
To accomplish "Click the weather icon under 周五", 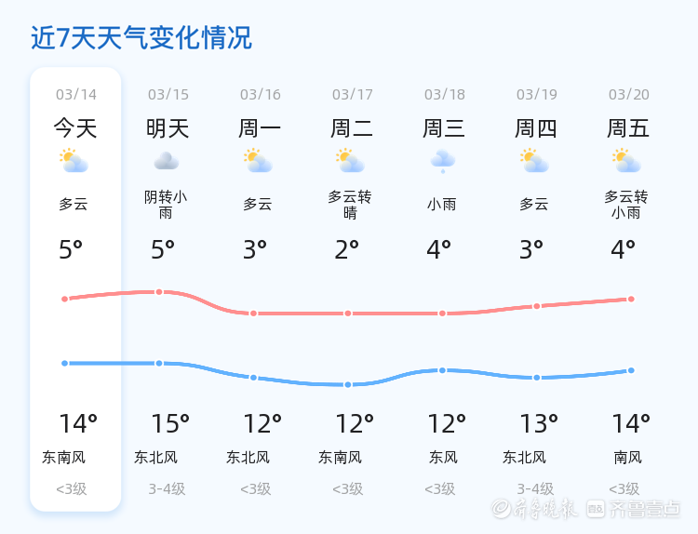I will [626, 162].
